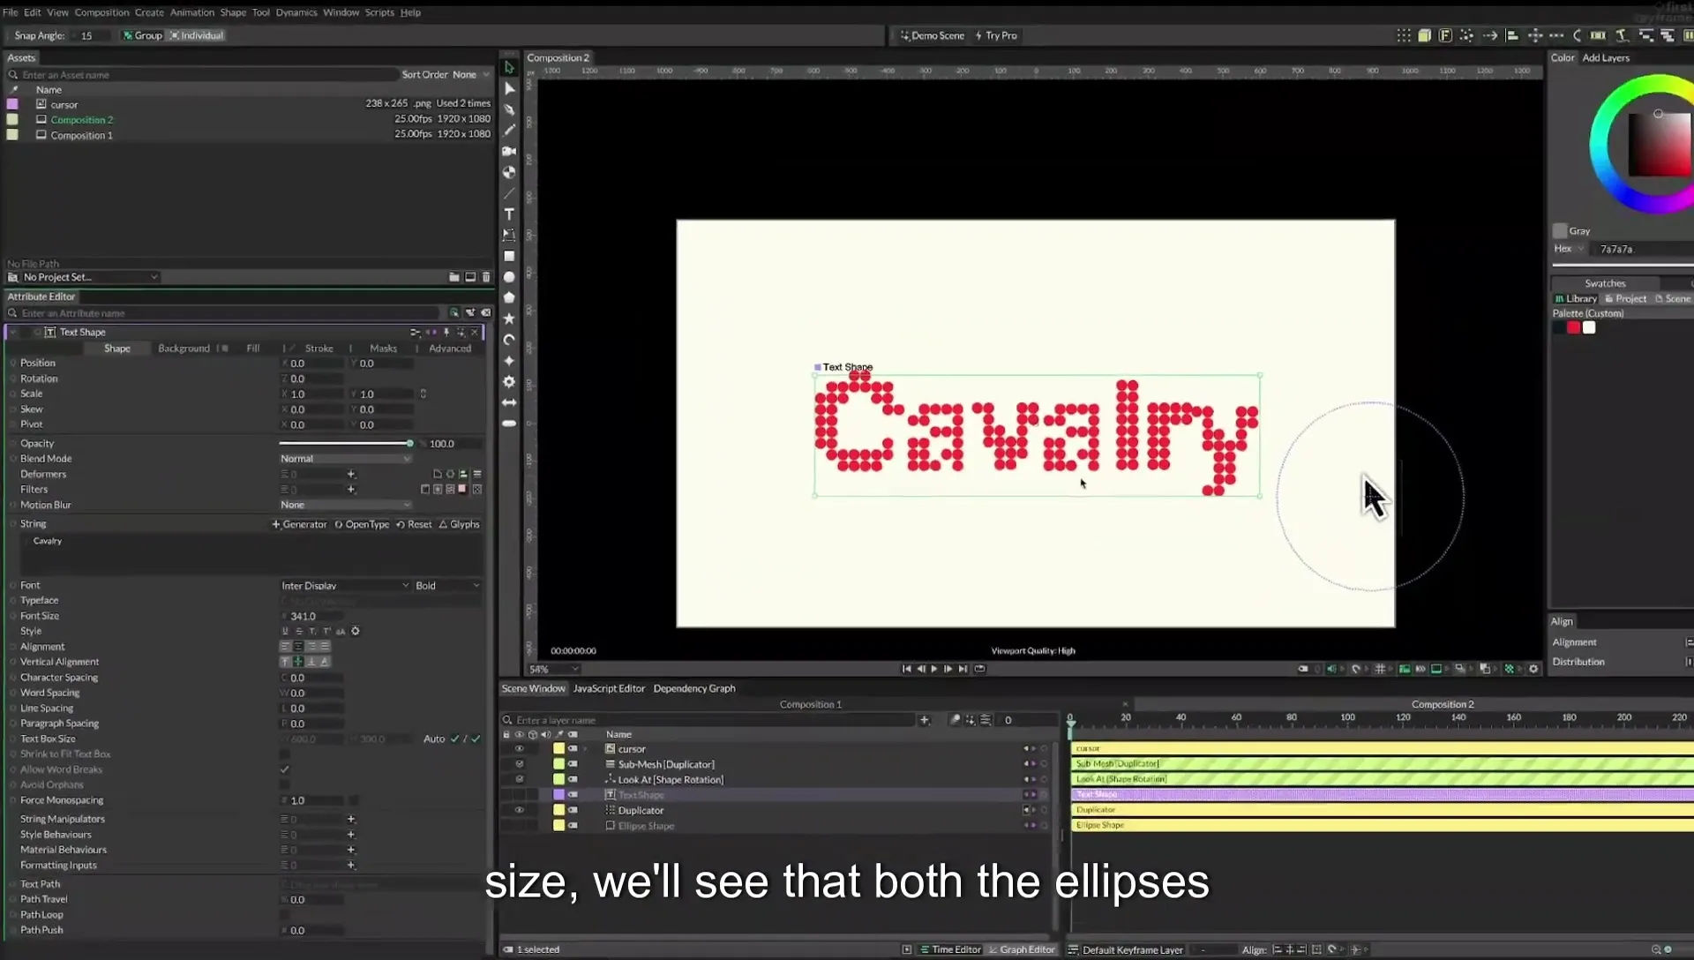Viewport: 1694px width, 960px height.
Task: Click the play button in viewport controls
Action: tap(934, 669)
